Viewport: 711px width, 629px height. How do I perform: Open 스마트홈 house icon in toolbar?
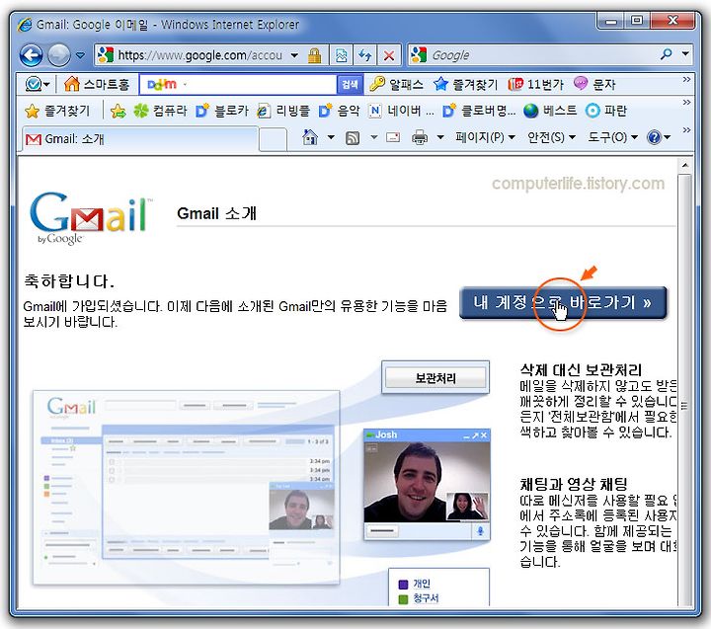click(x=97, y=84)
